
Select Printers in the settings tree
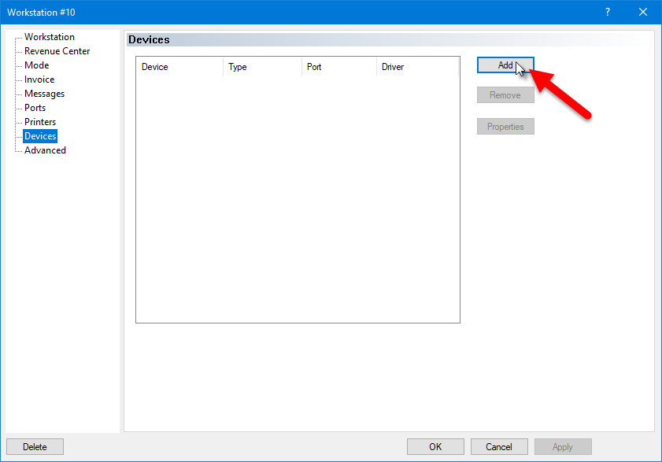(40, 122)
